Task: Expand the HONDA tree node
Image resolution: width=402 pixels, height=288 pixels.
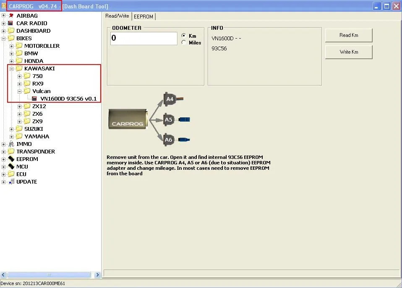Action: pos(11,61)
